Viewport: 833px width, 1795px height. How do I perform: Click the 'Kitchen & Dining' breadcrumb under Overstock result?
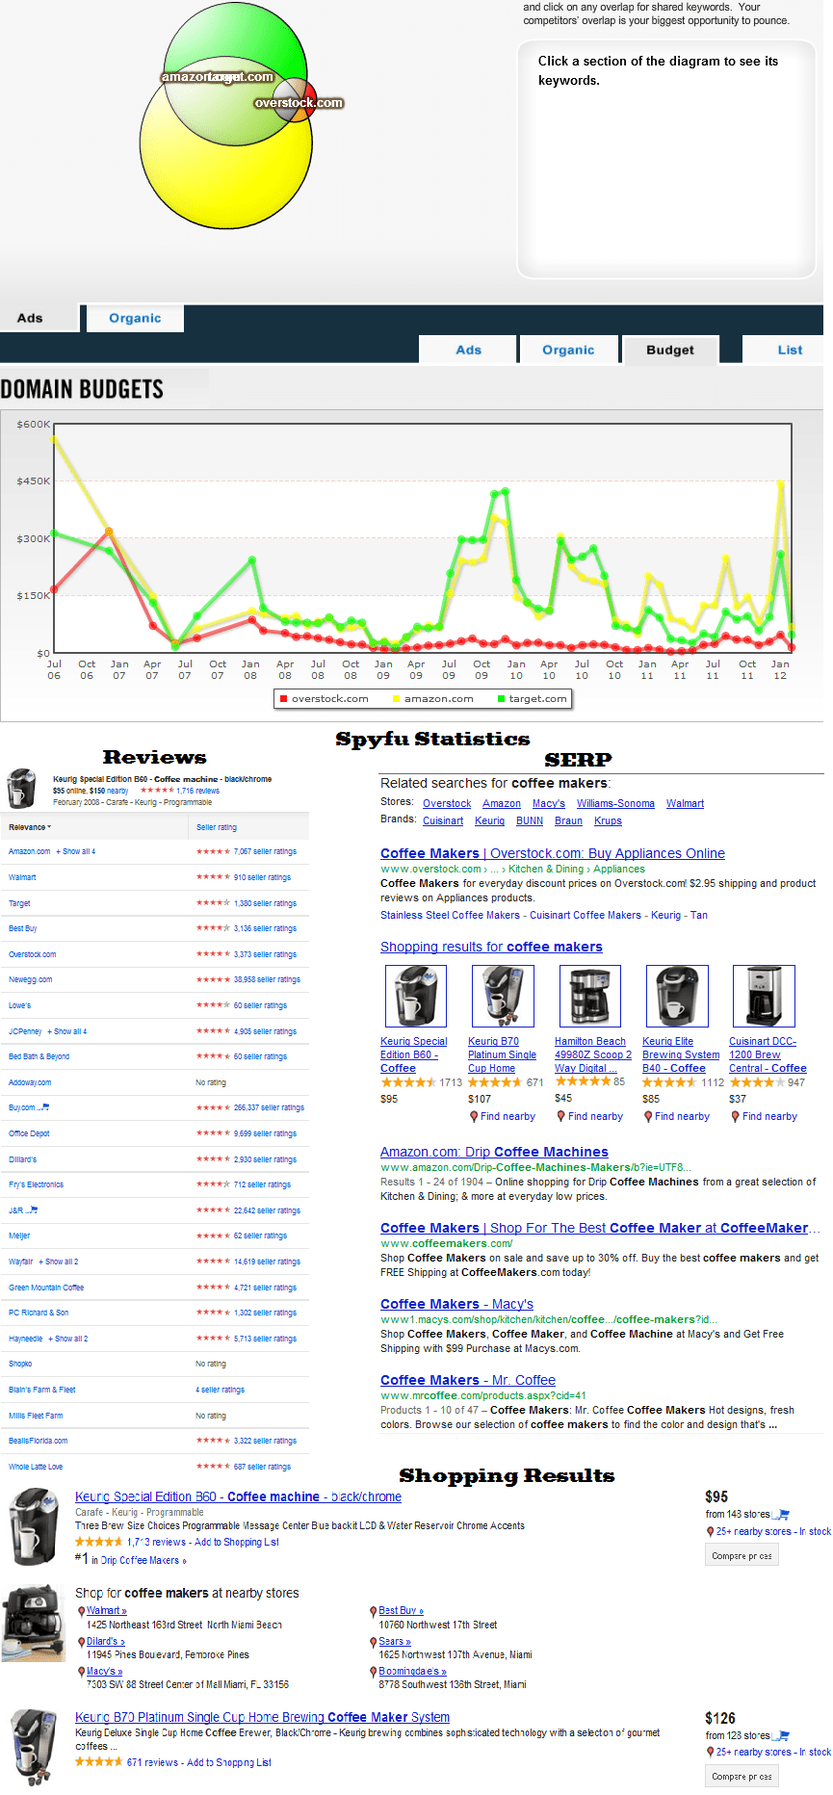pos(546,869)
